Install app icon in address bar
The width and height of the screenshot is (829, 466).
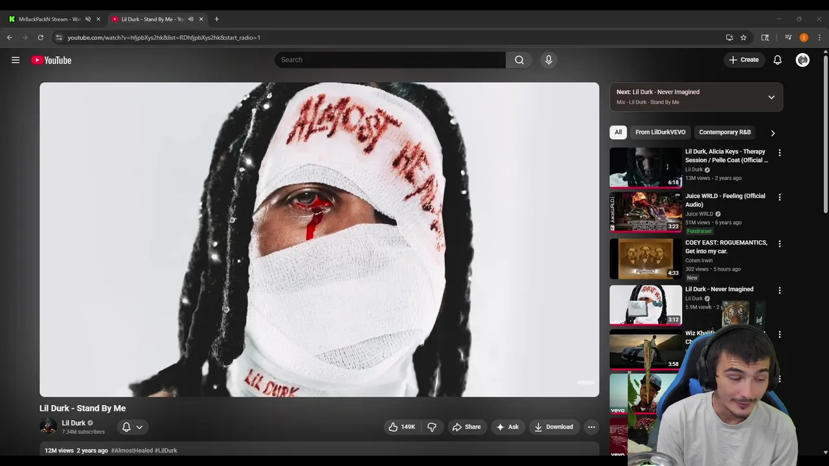coord(729,38)
